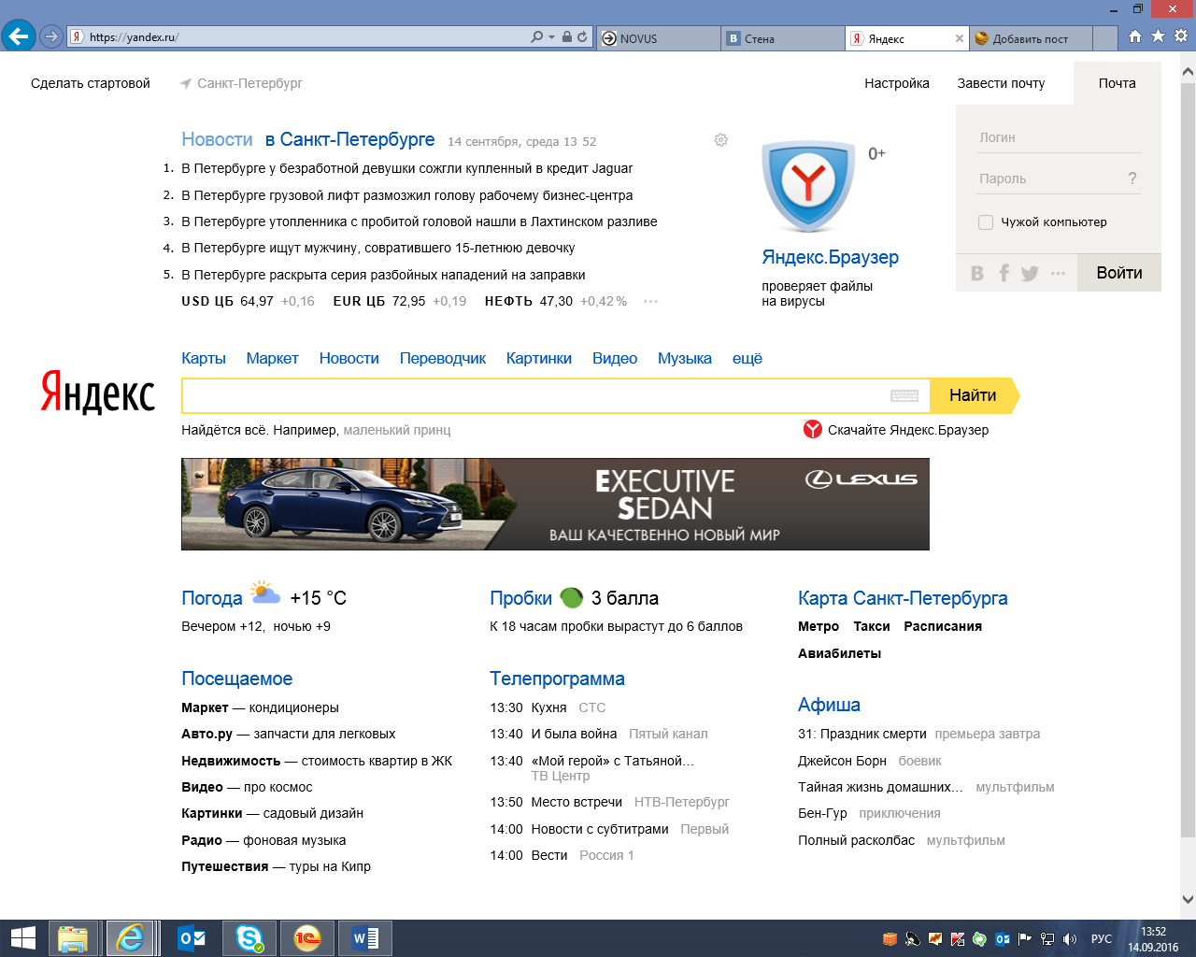
Task: Click the security padlock icon in address bar
Action: tap(566, 37)
